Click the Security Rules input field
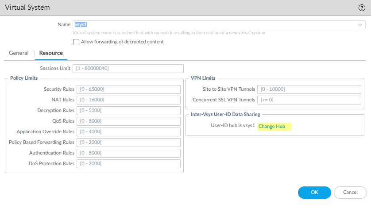The width and height of the screenshot is (371, 205). coord(128,89)
